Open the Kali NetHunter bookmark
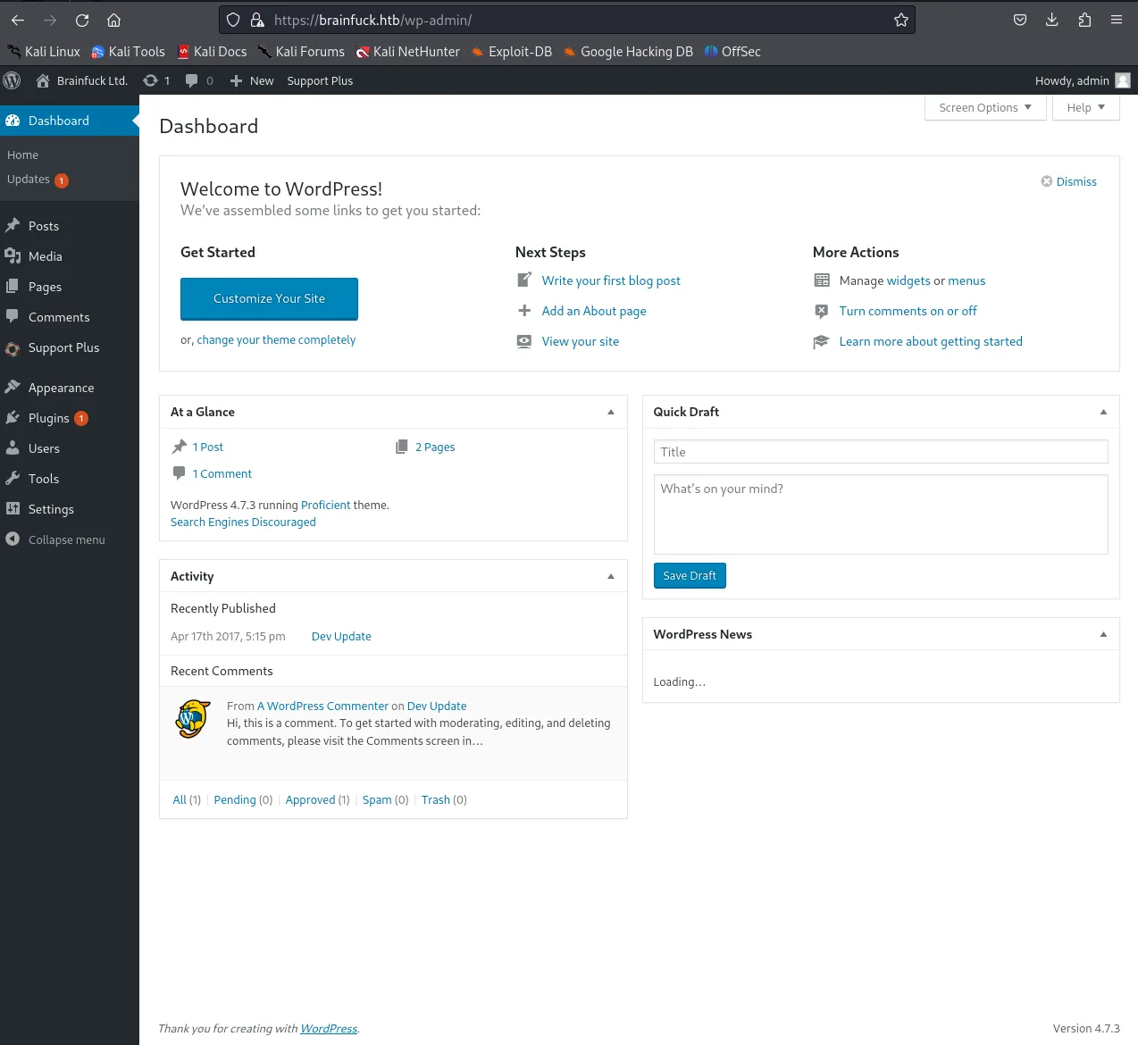Screen dimensions: 1138x1045 click(x=407, y=52)
